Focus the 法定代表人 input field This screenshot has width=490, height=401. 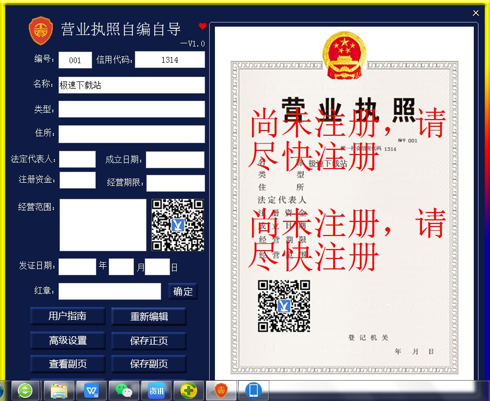point(77,159)
